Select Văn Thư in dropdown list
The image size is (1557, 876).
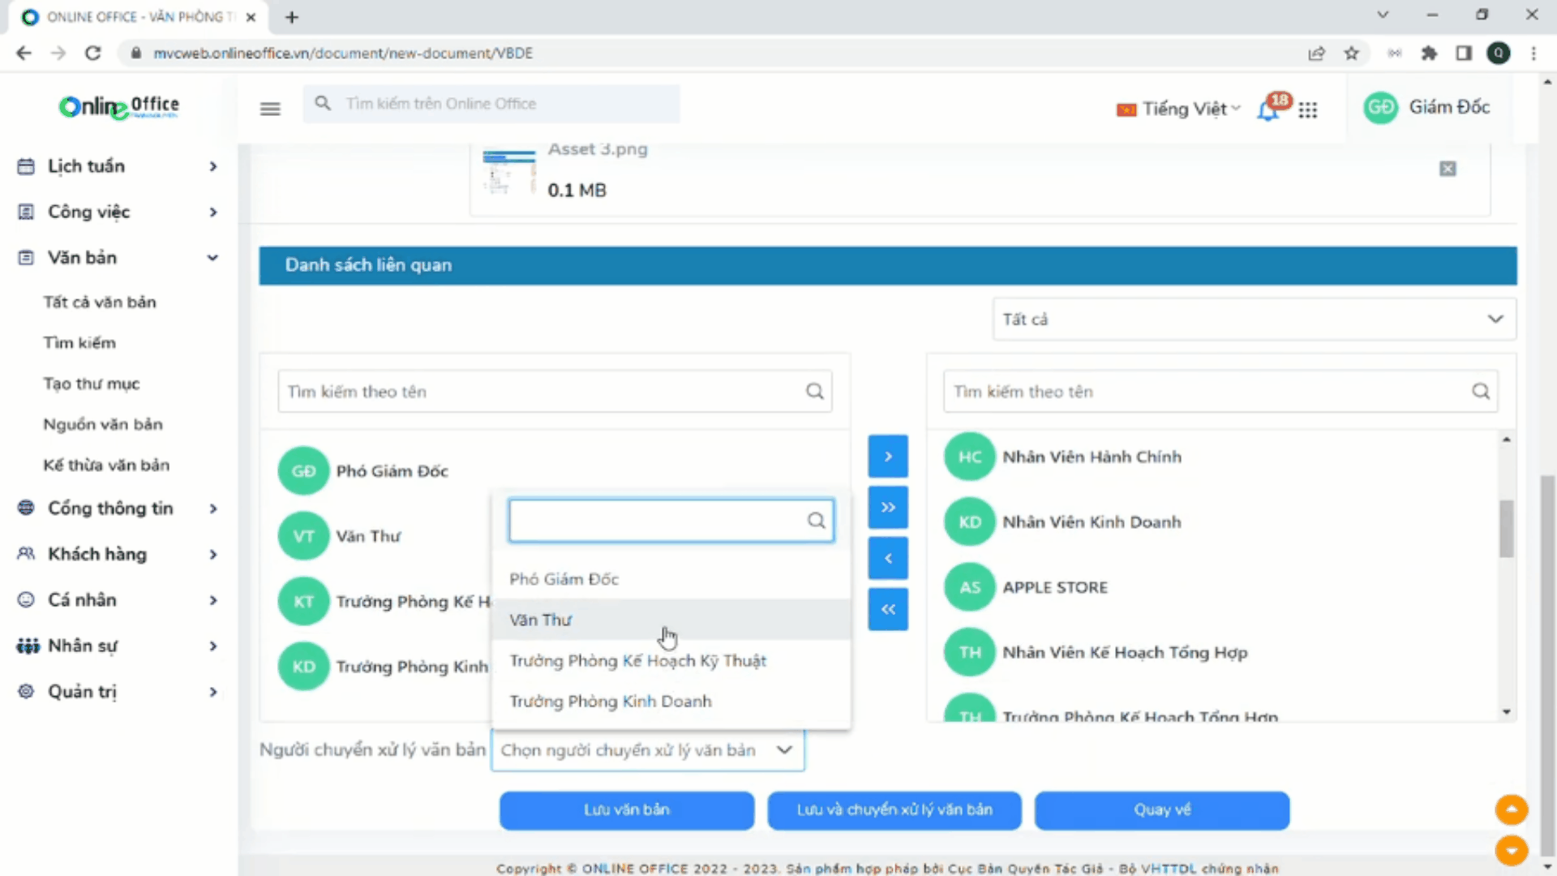pyautogui.click(x=541, y=620)
